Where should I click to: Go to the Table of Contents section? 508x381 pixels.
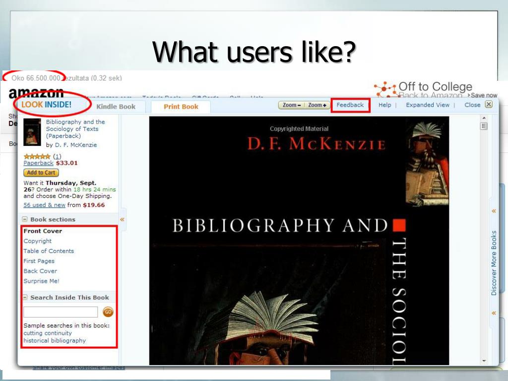(x=49, y=251)
